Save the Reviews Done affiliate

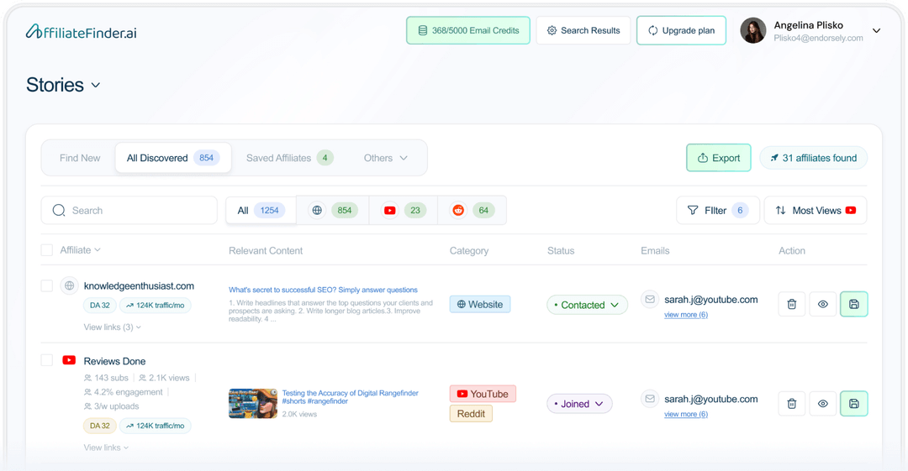pyautogui.click(x=853, y=404)
